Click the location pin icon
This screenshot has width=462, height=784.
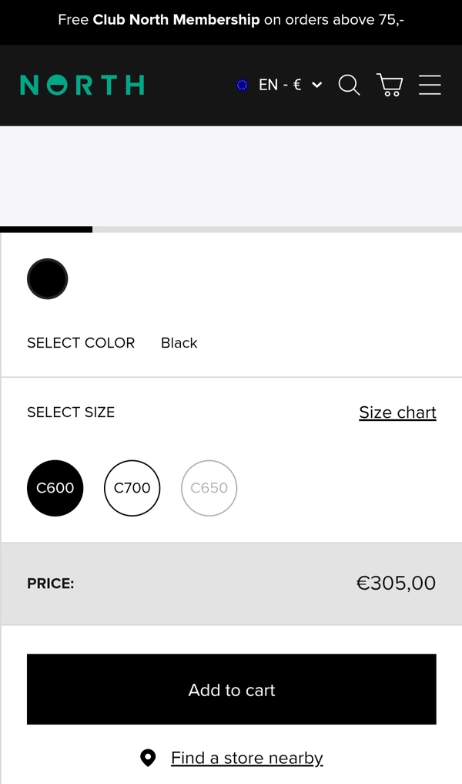148,758
